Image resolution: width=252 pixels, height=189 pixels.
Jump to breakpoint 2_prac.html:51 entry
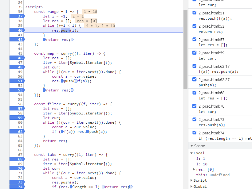pos(220,16)
